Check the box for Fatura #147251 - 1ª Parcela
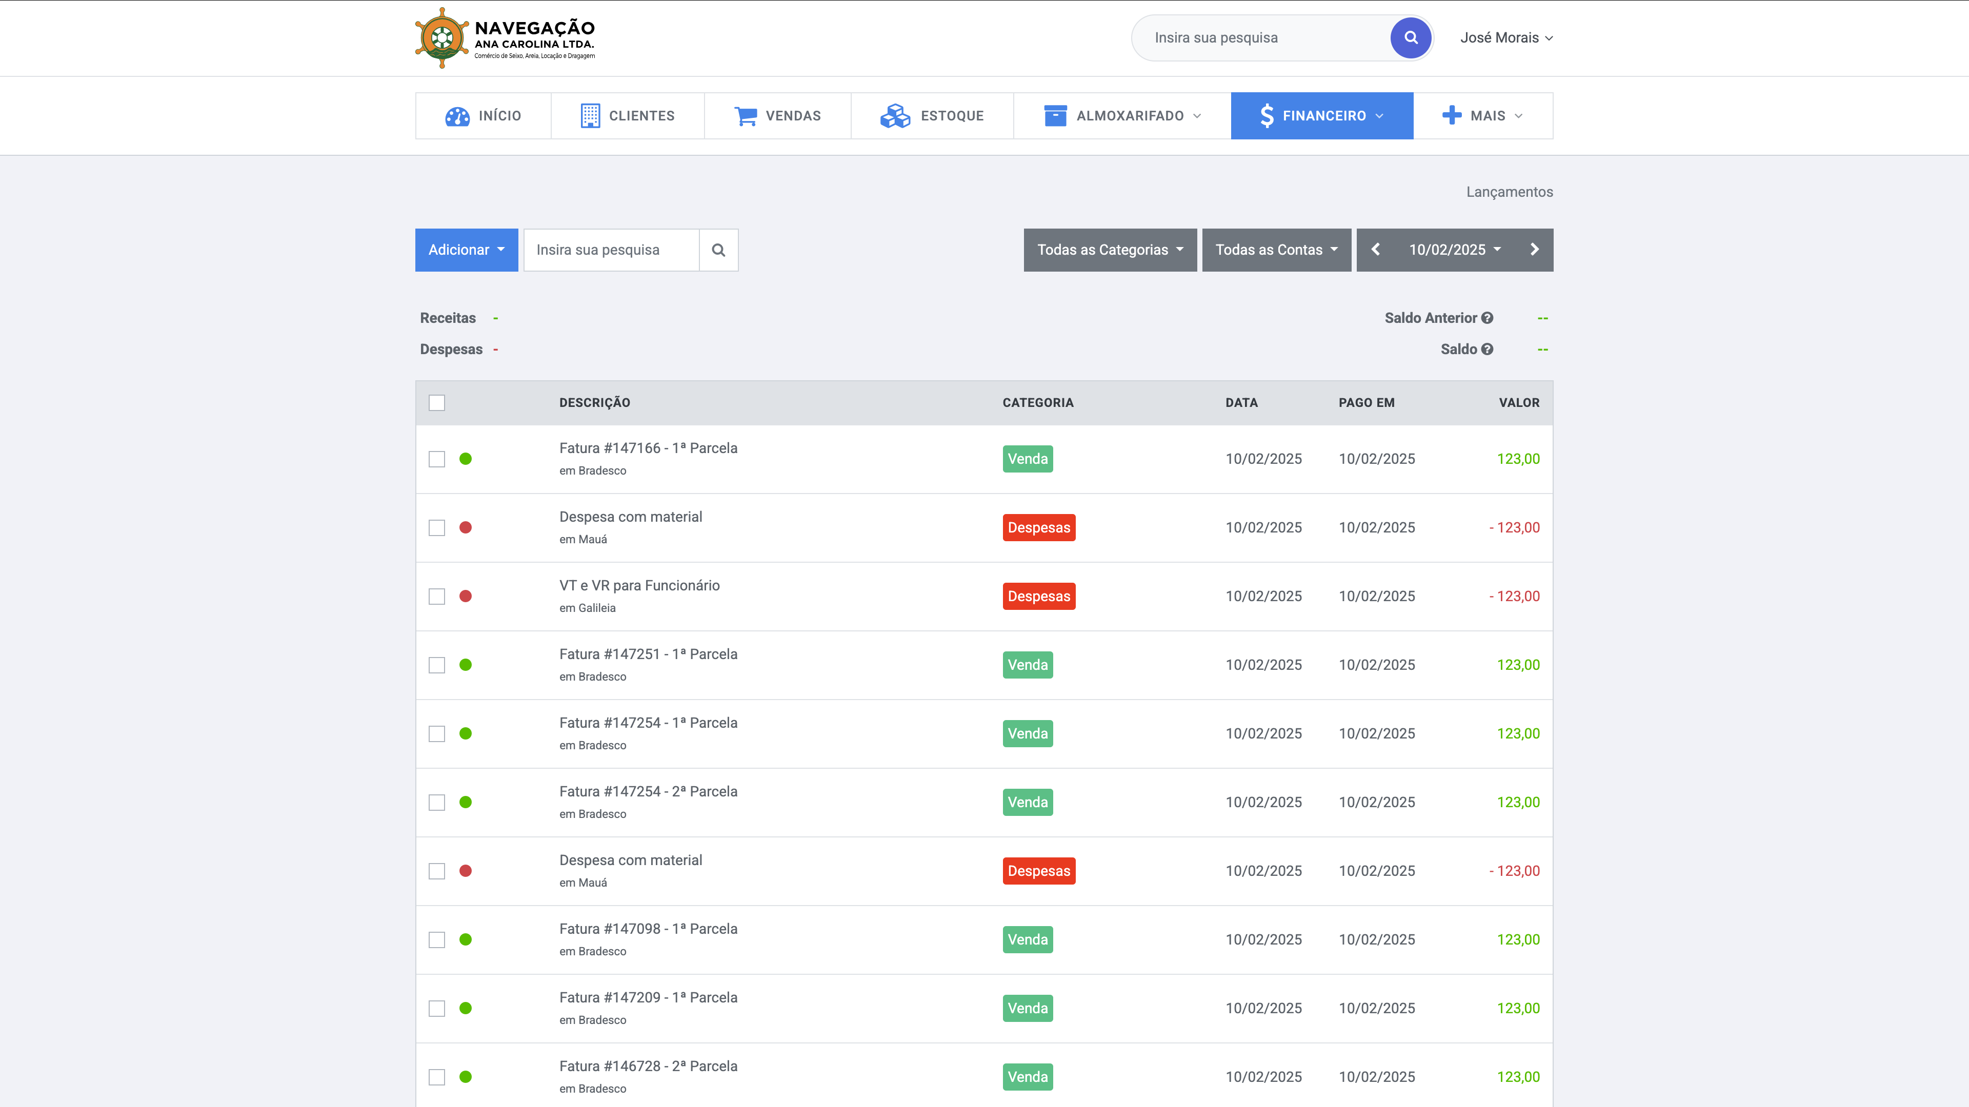1969x1107 pixels. pos(436,665)
